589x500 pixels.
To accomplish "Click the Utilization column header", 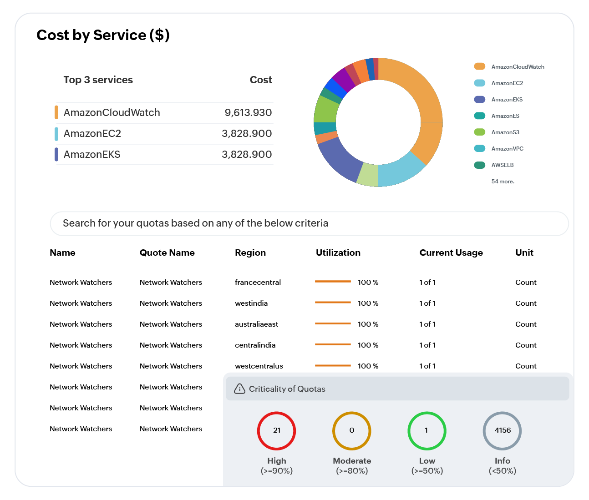I will (x=338, y=253).
